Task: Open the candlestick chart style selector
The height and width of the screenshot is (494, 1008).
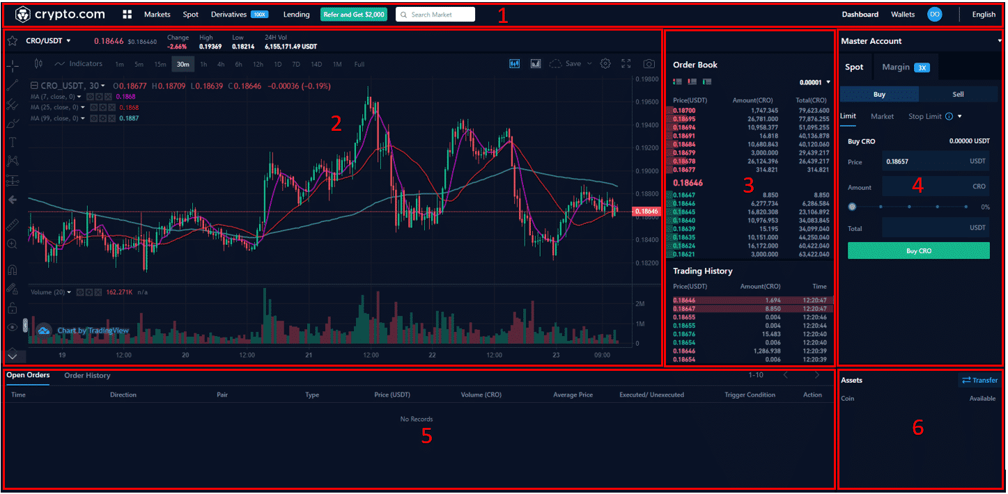Action: coord(39,64)
